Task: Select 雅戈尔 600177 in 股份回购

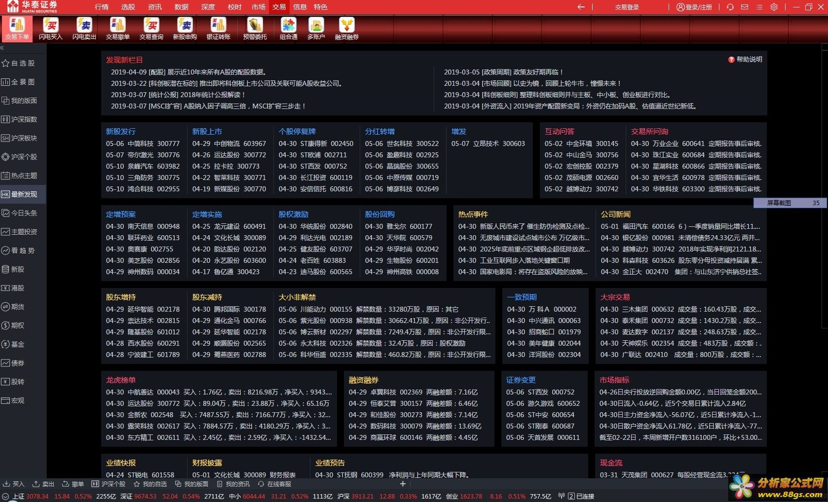Action: click(x=399, y=226)
